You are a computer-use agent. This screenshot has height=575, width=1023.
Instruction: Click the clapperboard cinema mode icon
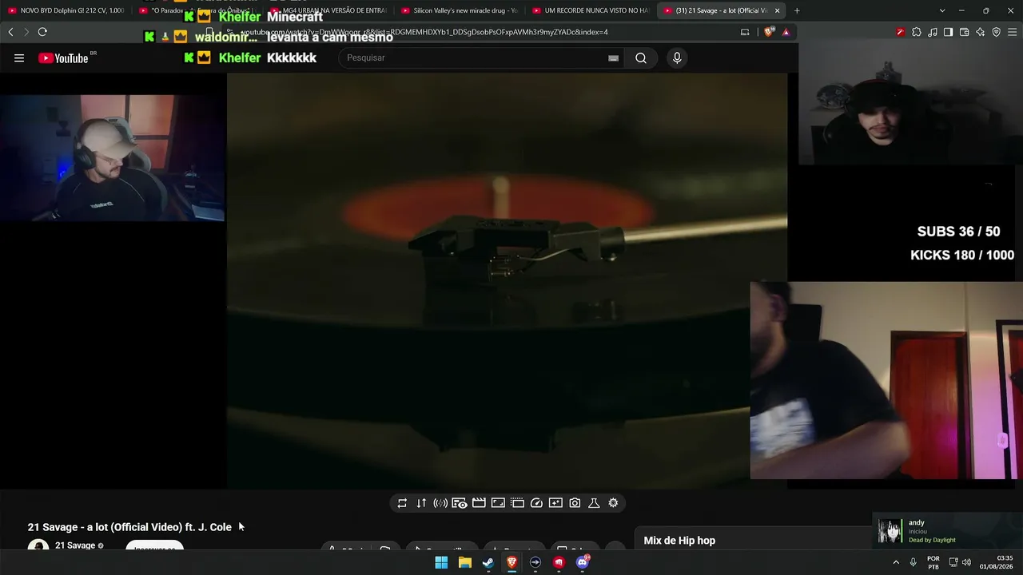point(479,503)
